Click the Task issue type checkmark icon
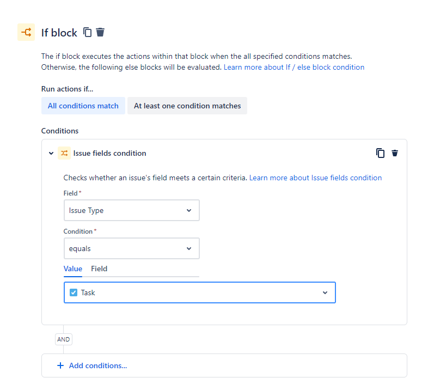Image resolution: width=434 pixels, height=378 pixels. click(x=74, y=292)
